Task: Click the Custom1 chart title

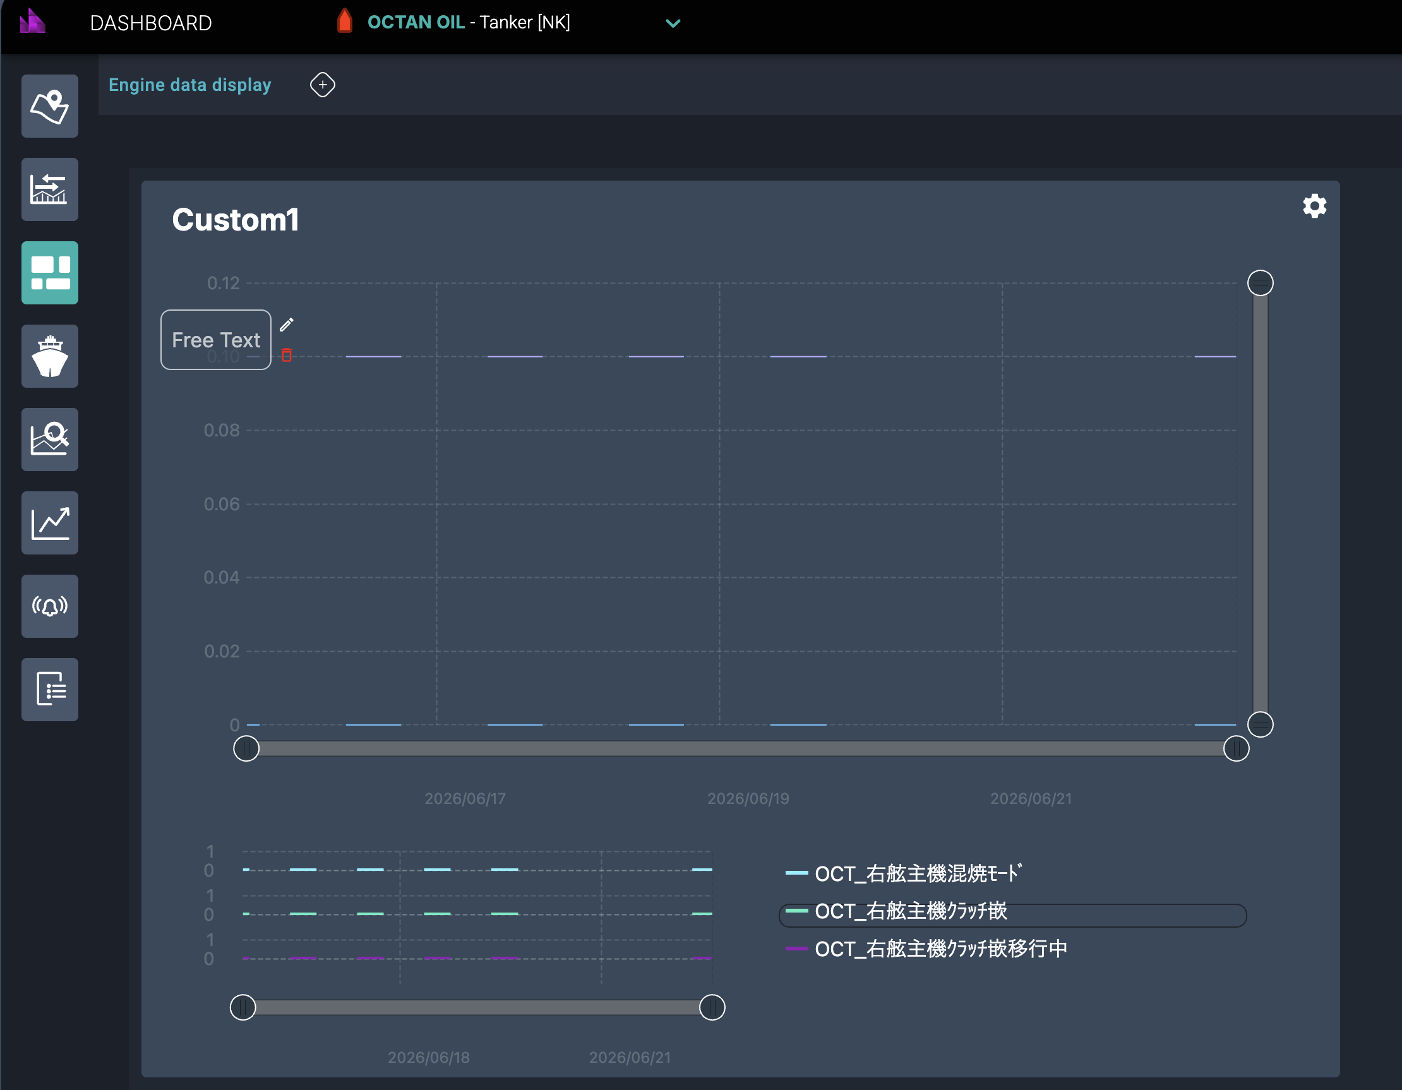Action: pos(235,220)
